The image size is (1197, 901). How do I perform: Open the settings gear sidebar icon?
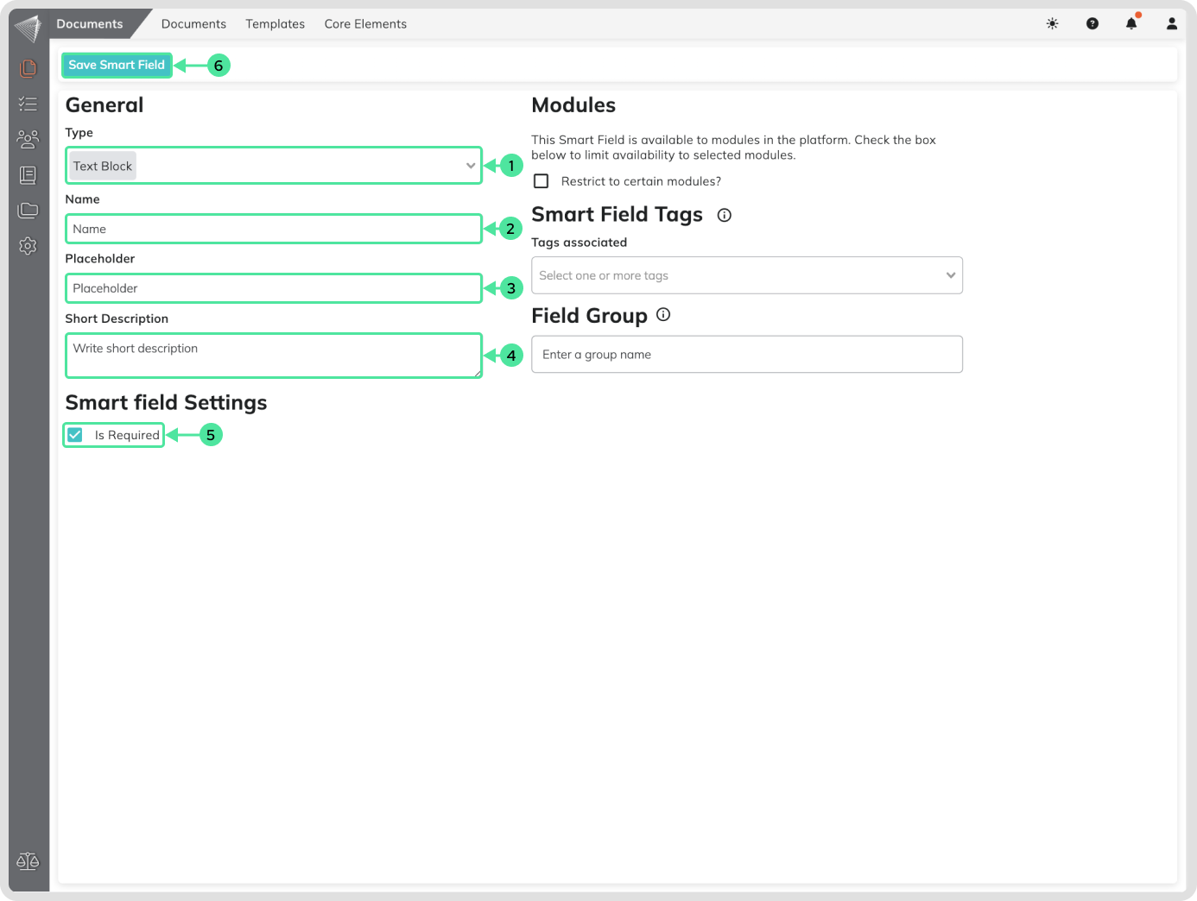pyautogui.click(x=28, y=246)
